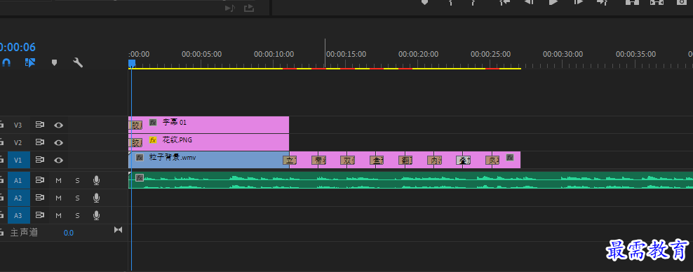The height and width of the screenshot is (272, 693).
Task: Click the 主声道 master track label
Action: (25, 233)
